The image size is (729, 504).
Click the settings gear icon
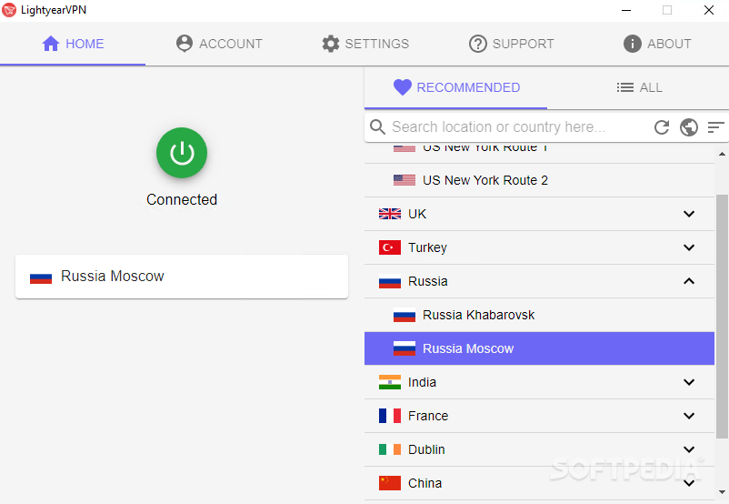click(331, 44)
